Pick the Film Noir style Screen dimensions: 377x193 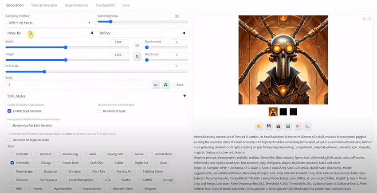(19, 180)
